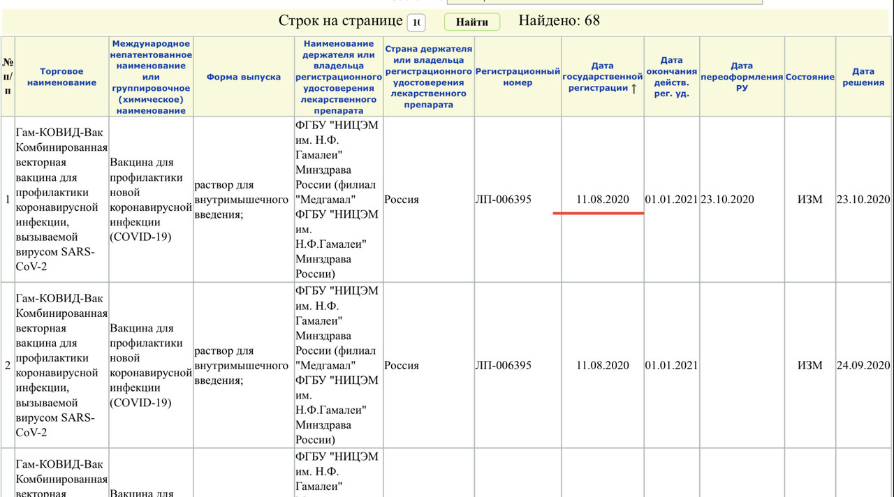Sort by Дата переоформления РУ column header
The width and height of the screenshot is (894, 497).
click(x=742, y=77)
